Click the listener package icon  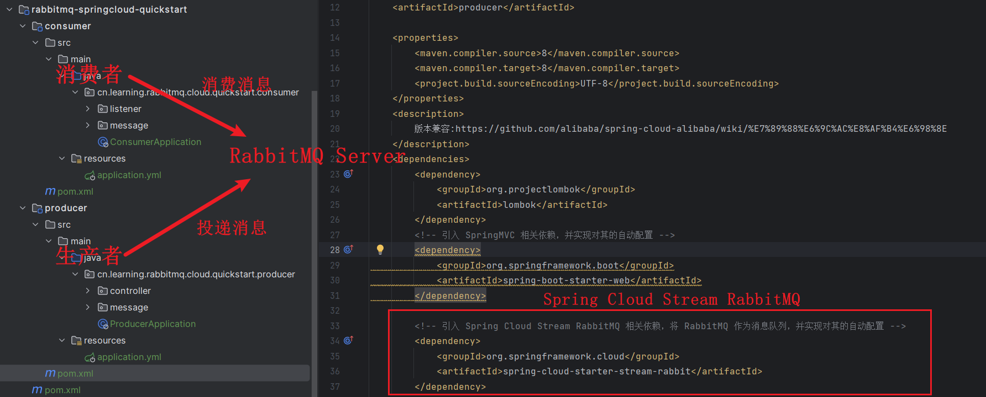click(103, 109)
